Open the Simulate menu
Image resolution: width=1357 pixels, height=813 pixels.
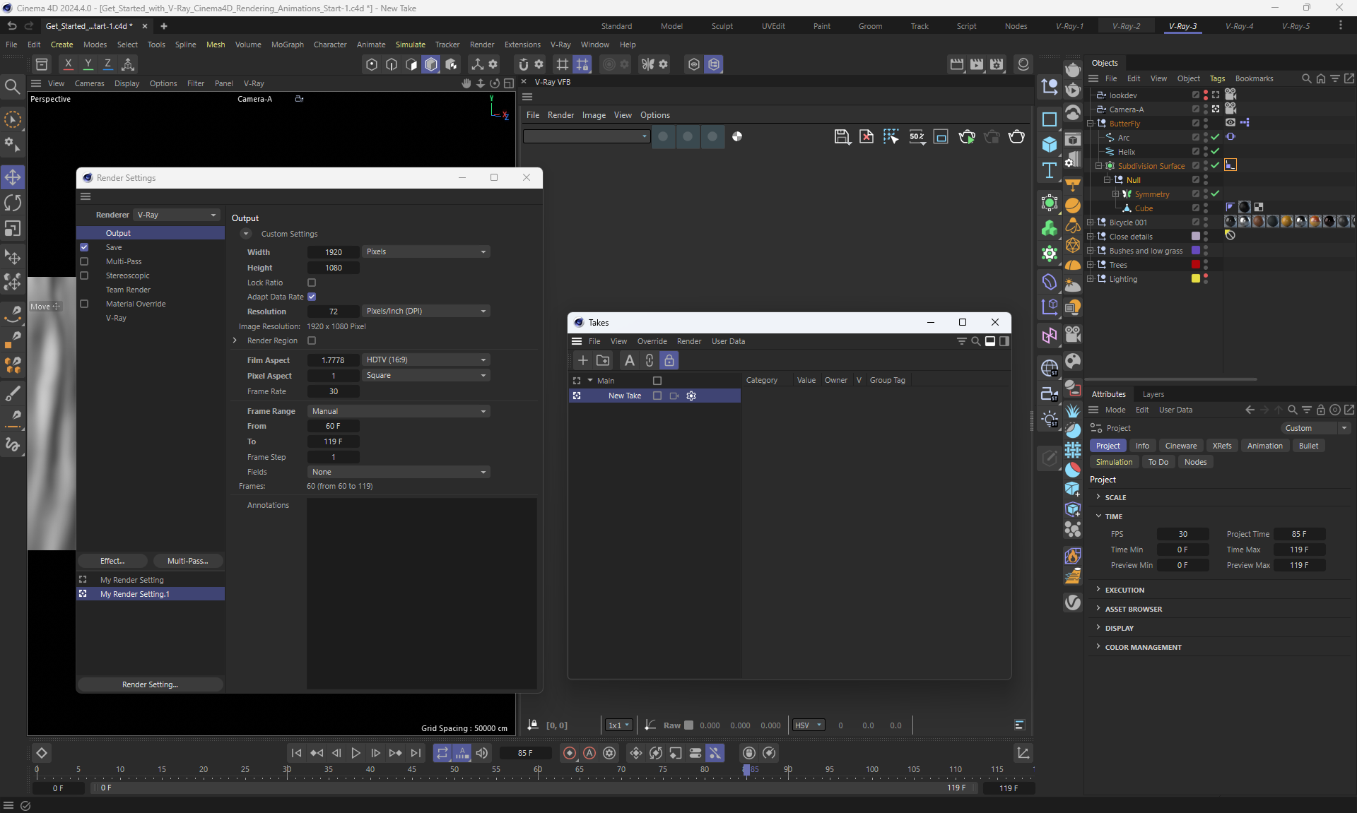point(410,44)
